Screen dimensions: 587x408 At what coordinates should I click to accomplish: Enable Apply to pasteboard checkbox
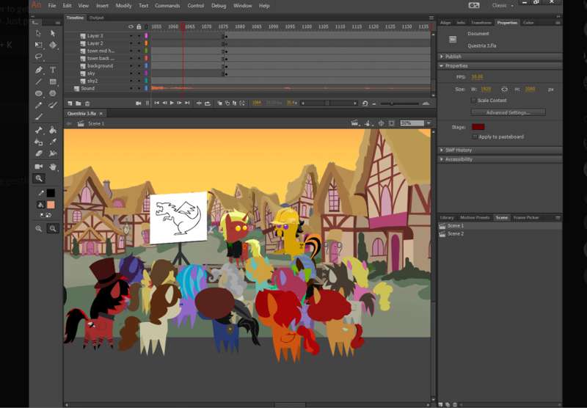(475, 136)
